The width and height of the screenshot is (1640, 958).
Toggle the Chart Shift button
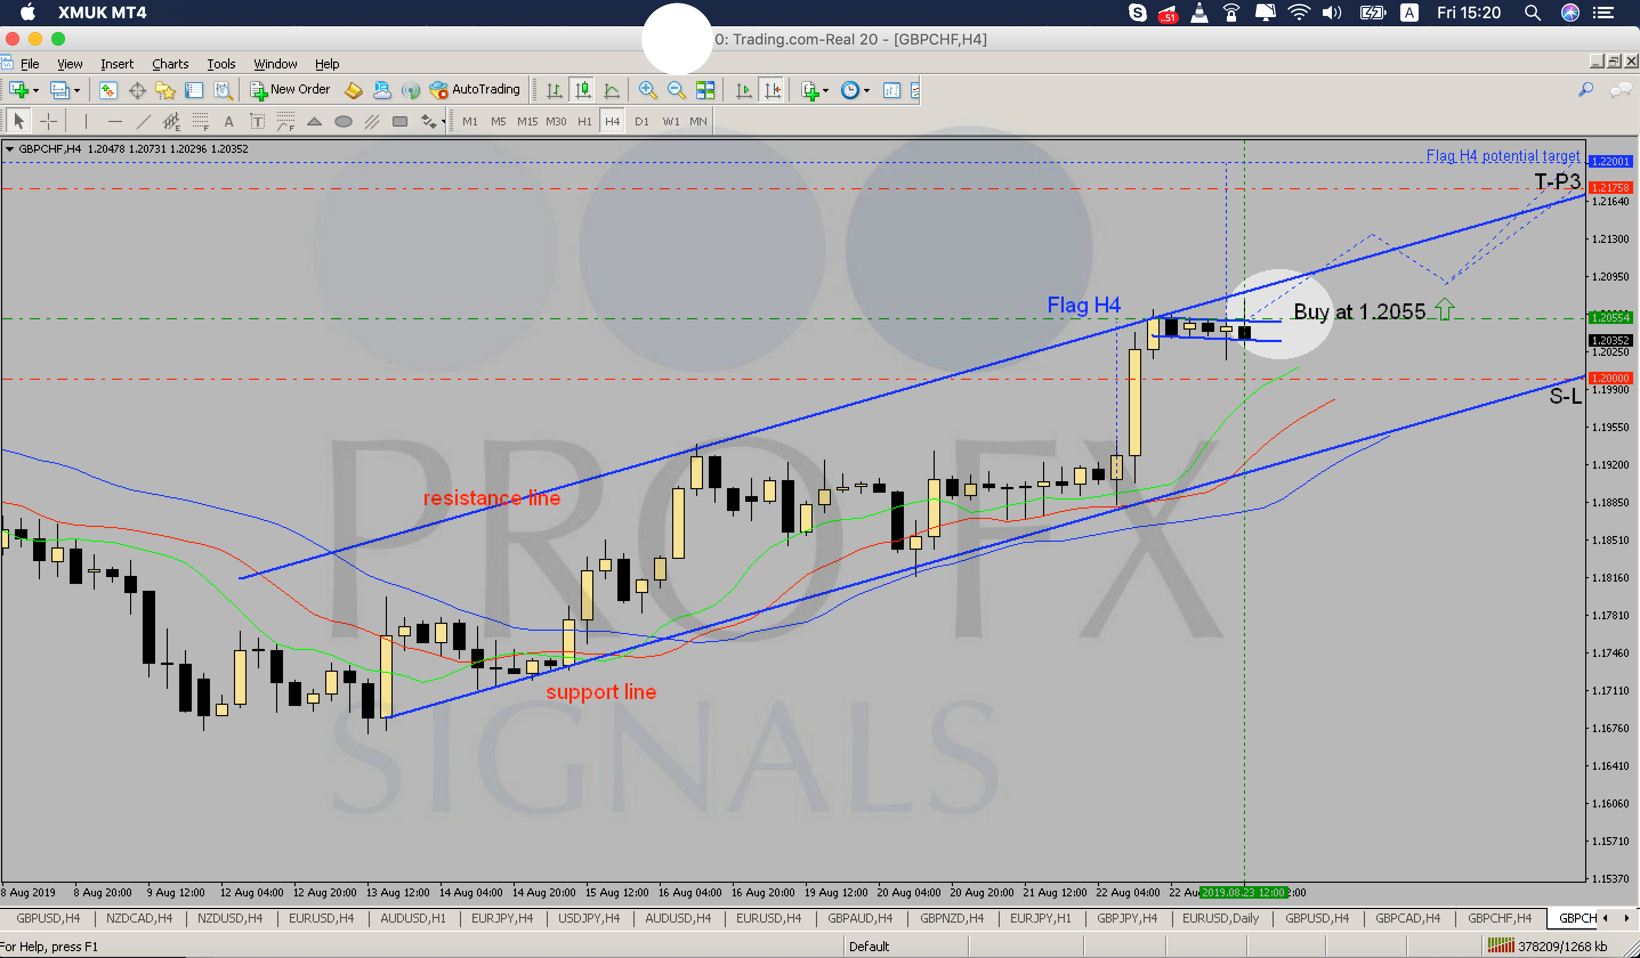(x=773, y=90)
